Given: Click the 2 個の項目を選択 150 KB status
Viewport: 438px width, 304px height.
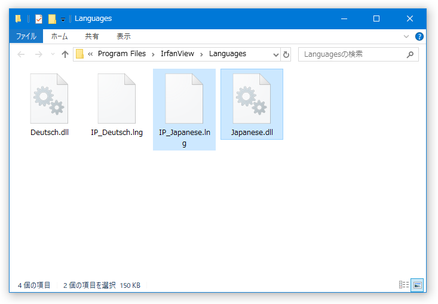Looking at the screenshot, I should (x=102, y=285).
